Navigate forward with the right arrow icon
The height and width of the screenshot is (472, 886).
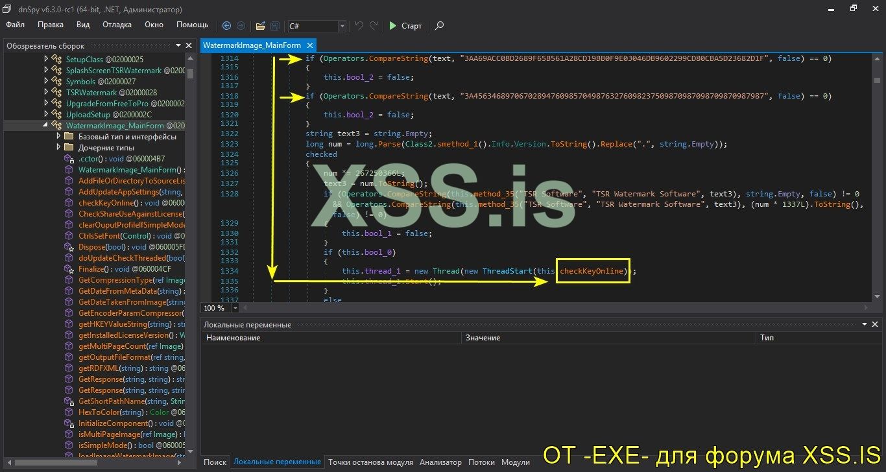pyautogui.click(x=241, y=26)
